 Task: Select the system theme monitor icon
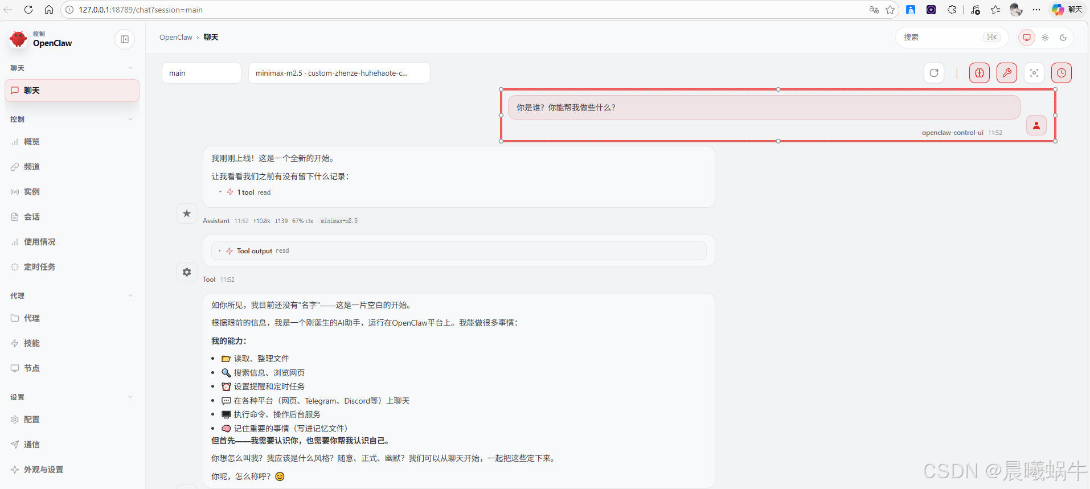tap(1027, 38)
